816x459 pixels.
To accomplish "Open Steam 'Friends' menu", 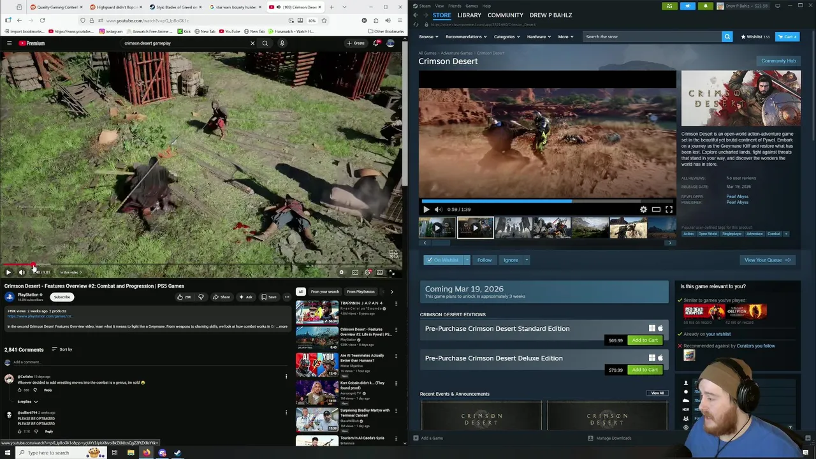I will tap(455, 6).
